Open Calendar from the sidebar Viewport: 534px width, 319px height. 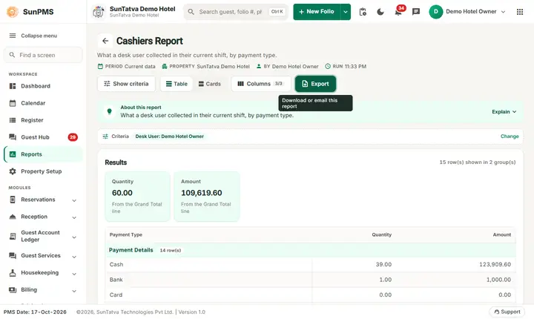(43, 103)
